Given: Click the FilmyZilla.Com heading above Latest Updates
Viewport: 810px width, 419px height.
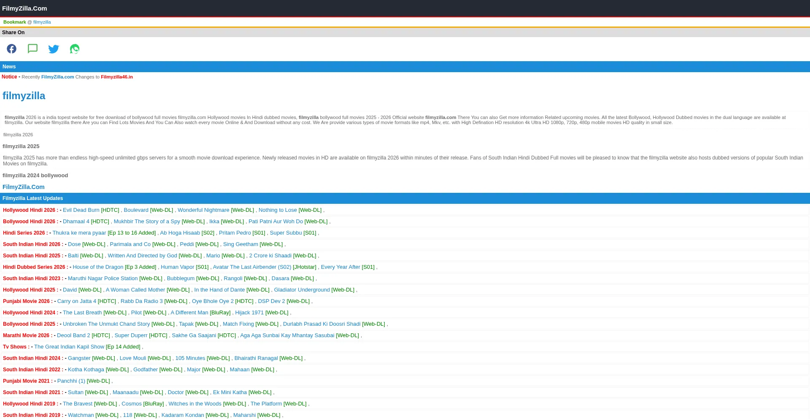Looking at the screenshot, I should click(x=24, y=187).
